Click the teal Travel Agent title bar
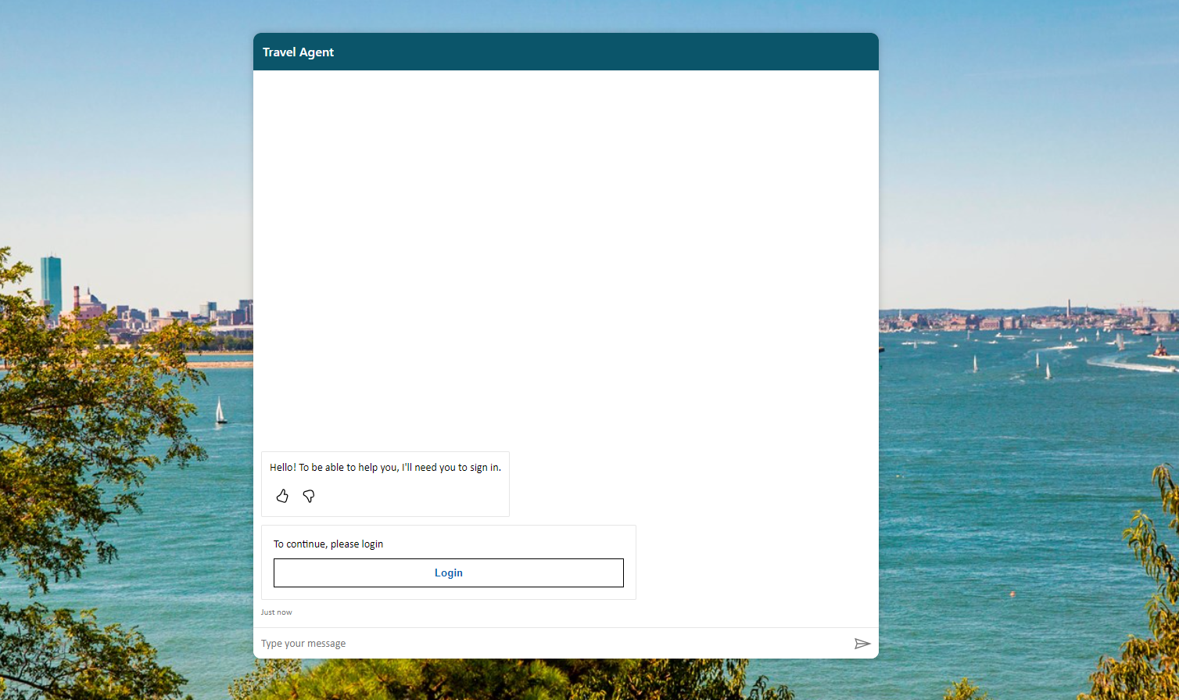The image size is (1179, 700). (x=565, y=52)
